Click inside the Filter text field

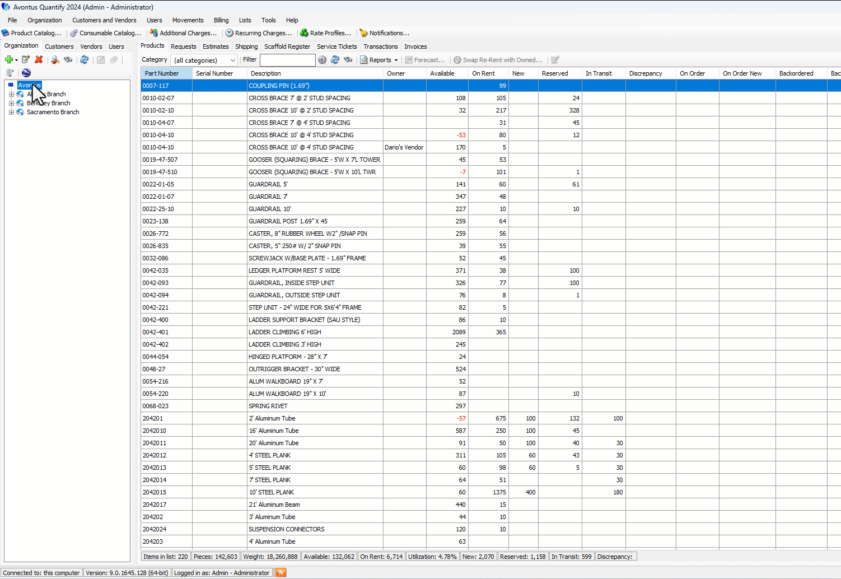pos(287,60)
